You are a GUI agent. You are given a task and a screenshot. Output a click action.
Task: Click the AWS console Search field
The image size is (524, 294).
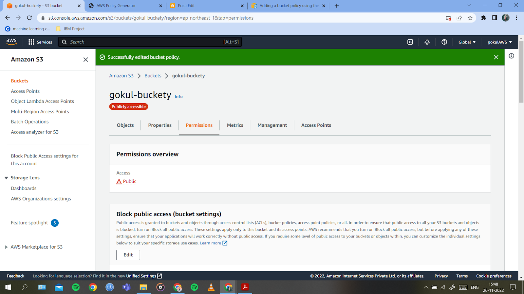tap(150, 42)
